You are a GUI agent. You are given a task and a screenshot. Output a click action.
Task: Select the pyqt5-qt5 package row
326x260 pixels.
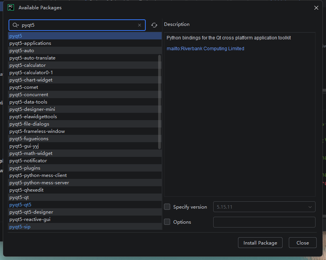[85, 205]
